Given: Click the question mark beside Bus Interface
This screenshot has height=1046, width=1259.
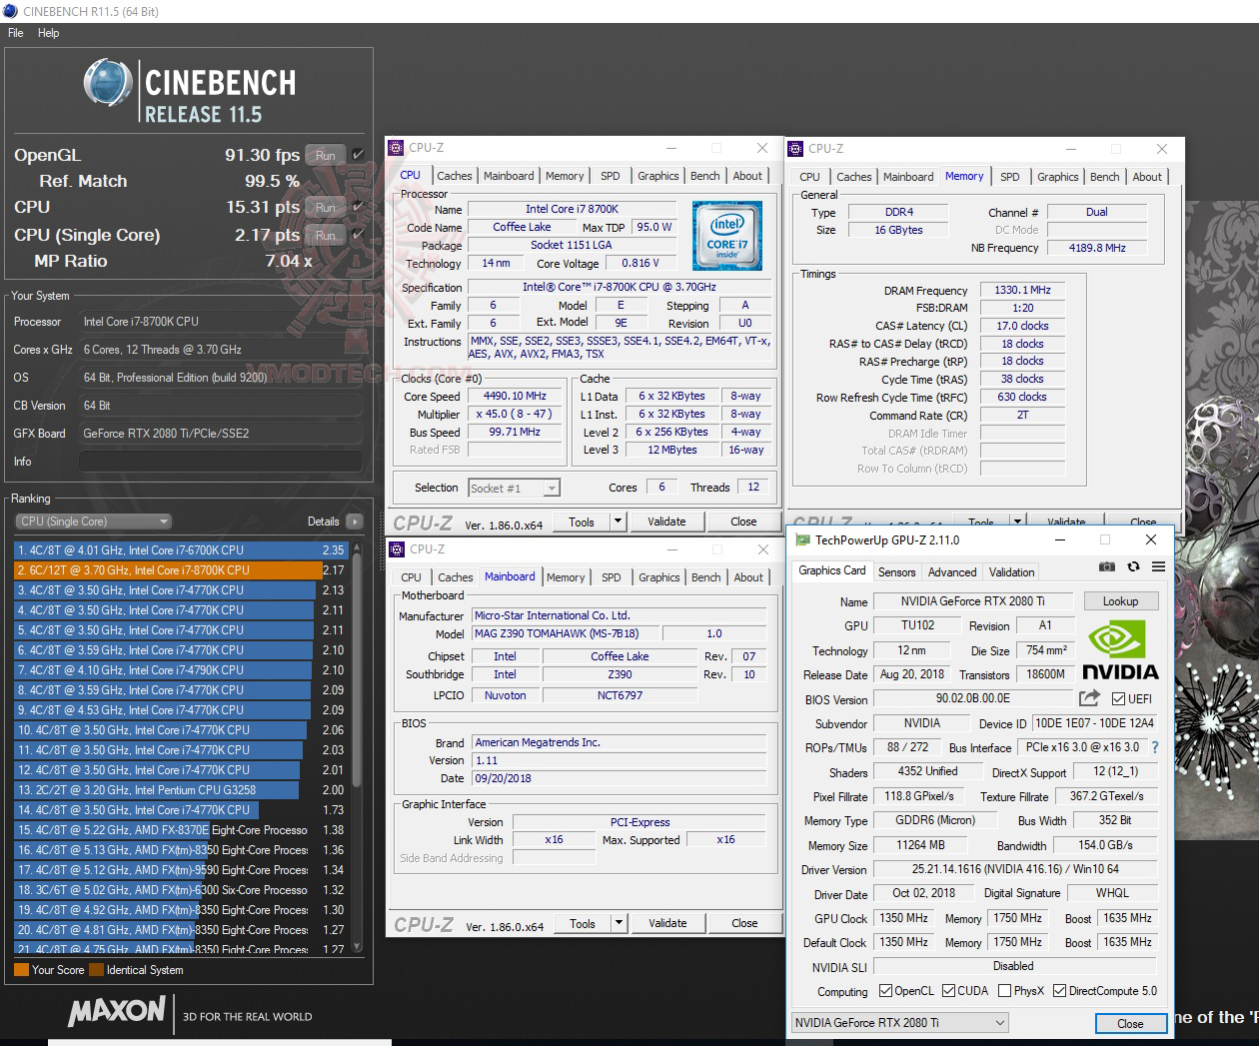Looking at the screenshot, I should click(1154, 747).
